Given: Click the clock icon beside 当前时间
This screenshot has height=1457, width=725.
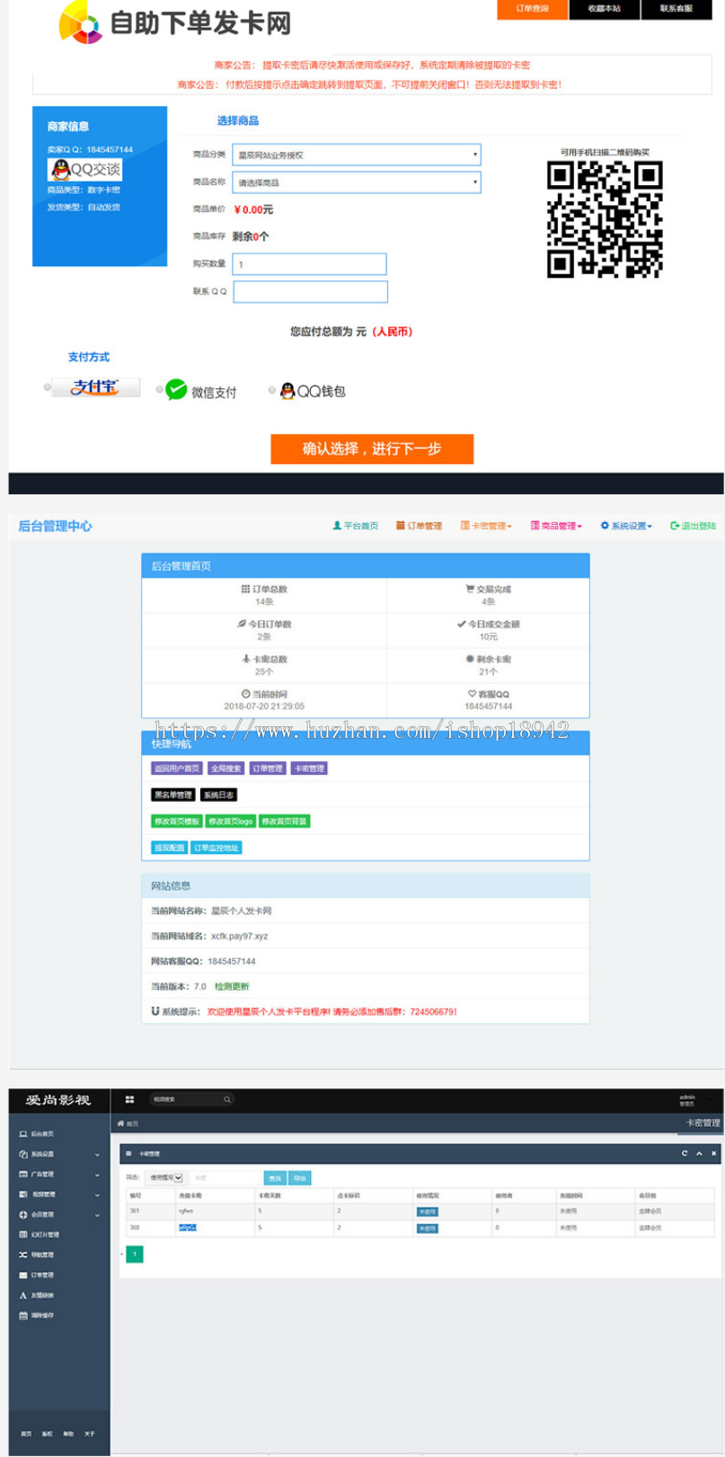Looking at the screenshot, I should (245, 694).
